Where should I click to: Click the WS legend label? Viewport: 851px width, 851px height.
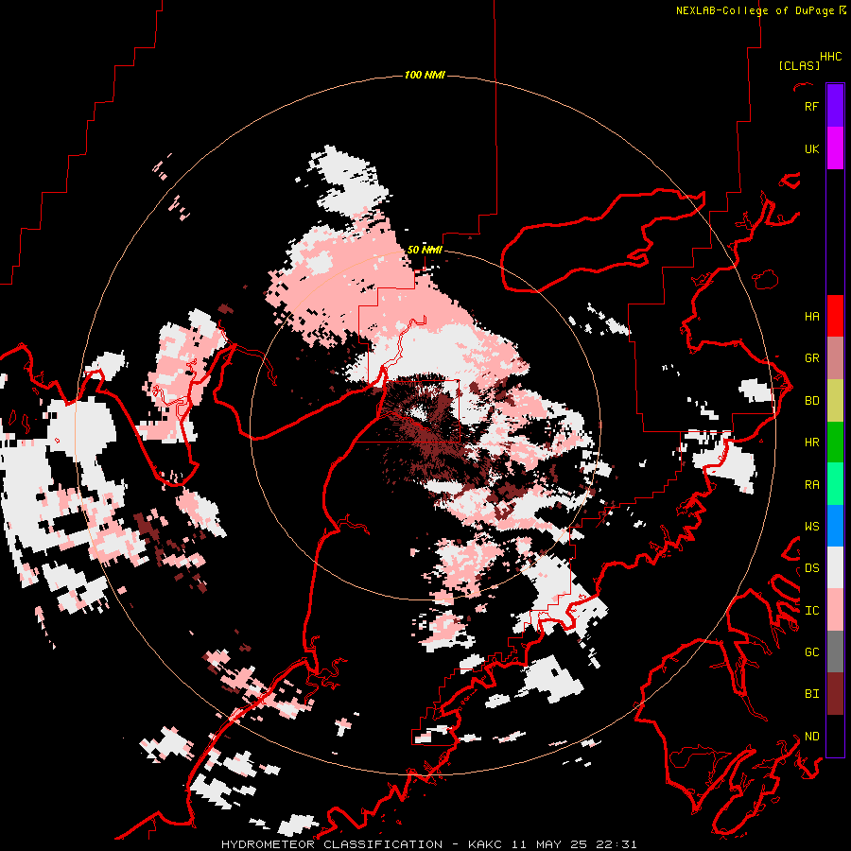point(811,526)
